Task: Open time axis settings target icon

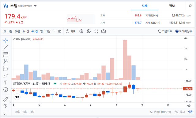Action: [x=189, y=105]
